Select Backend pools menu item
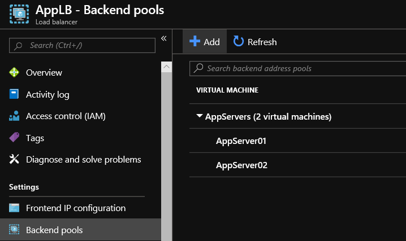Viewport: 406px width, 241px height. coord(80,230)
